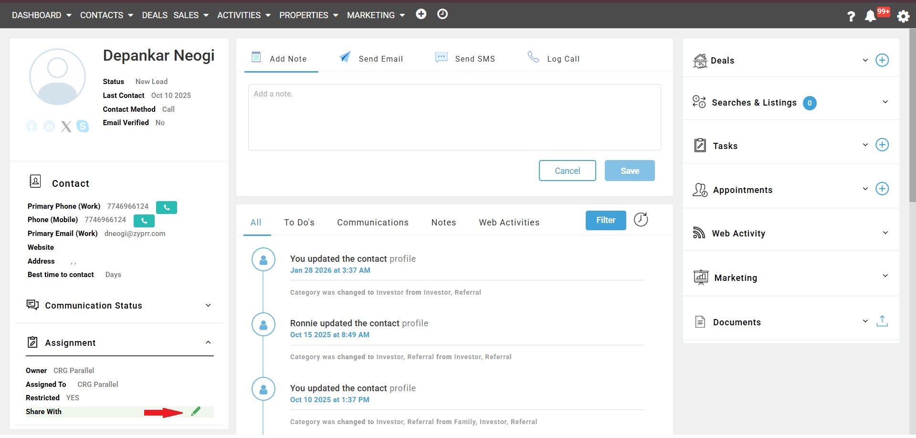Call the Phone (Mobile) number

tap(144, 221)
